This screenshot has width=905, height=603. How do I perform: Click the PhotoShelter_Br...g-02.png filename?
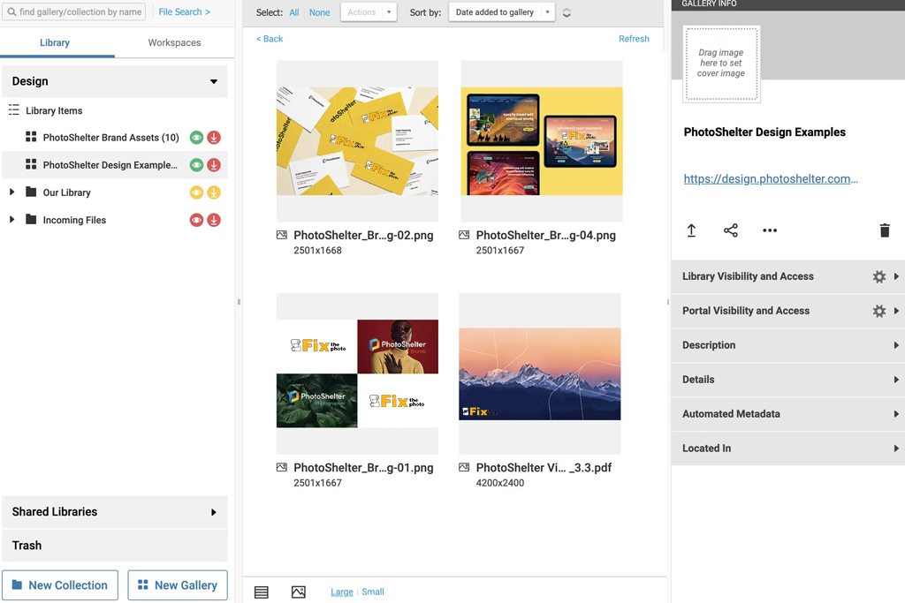point(363,235)
